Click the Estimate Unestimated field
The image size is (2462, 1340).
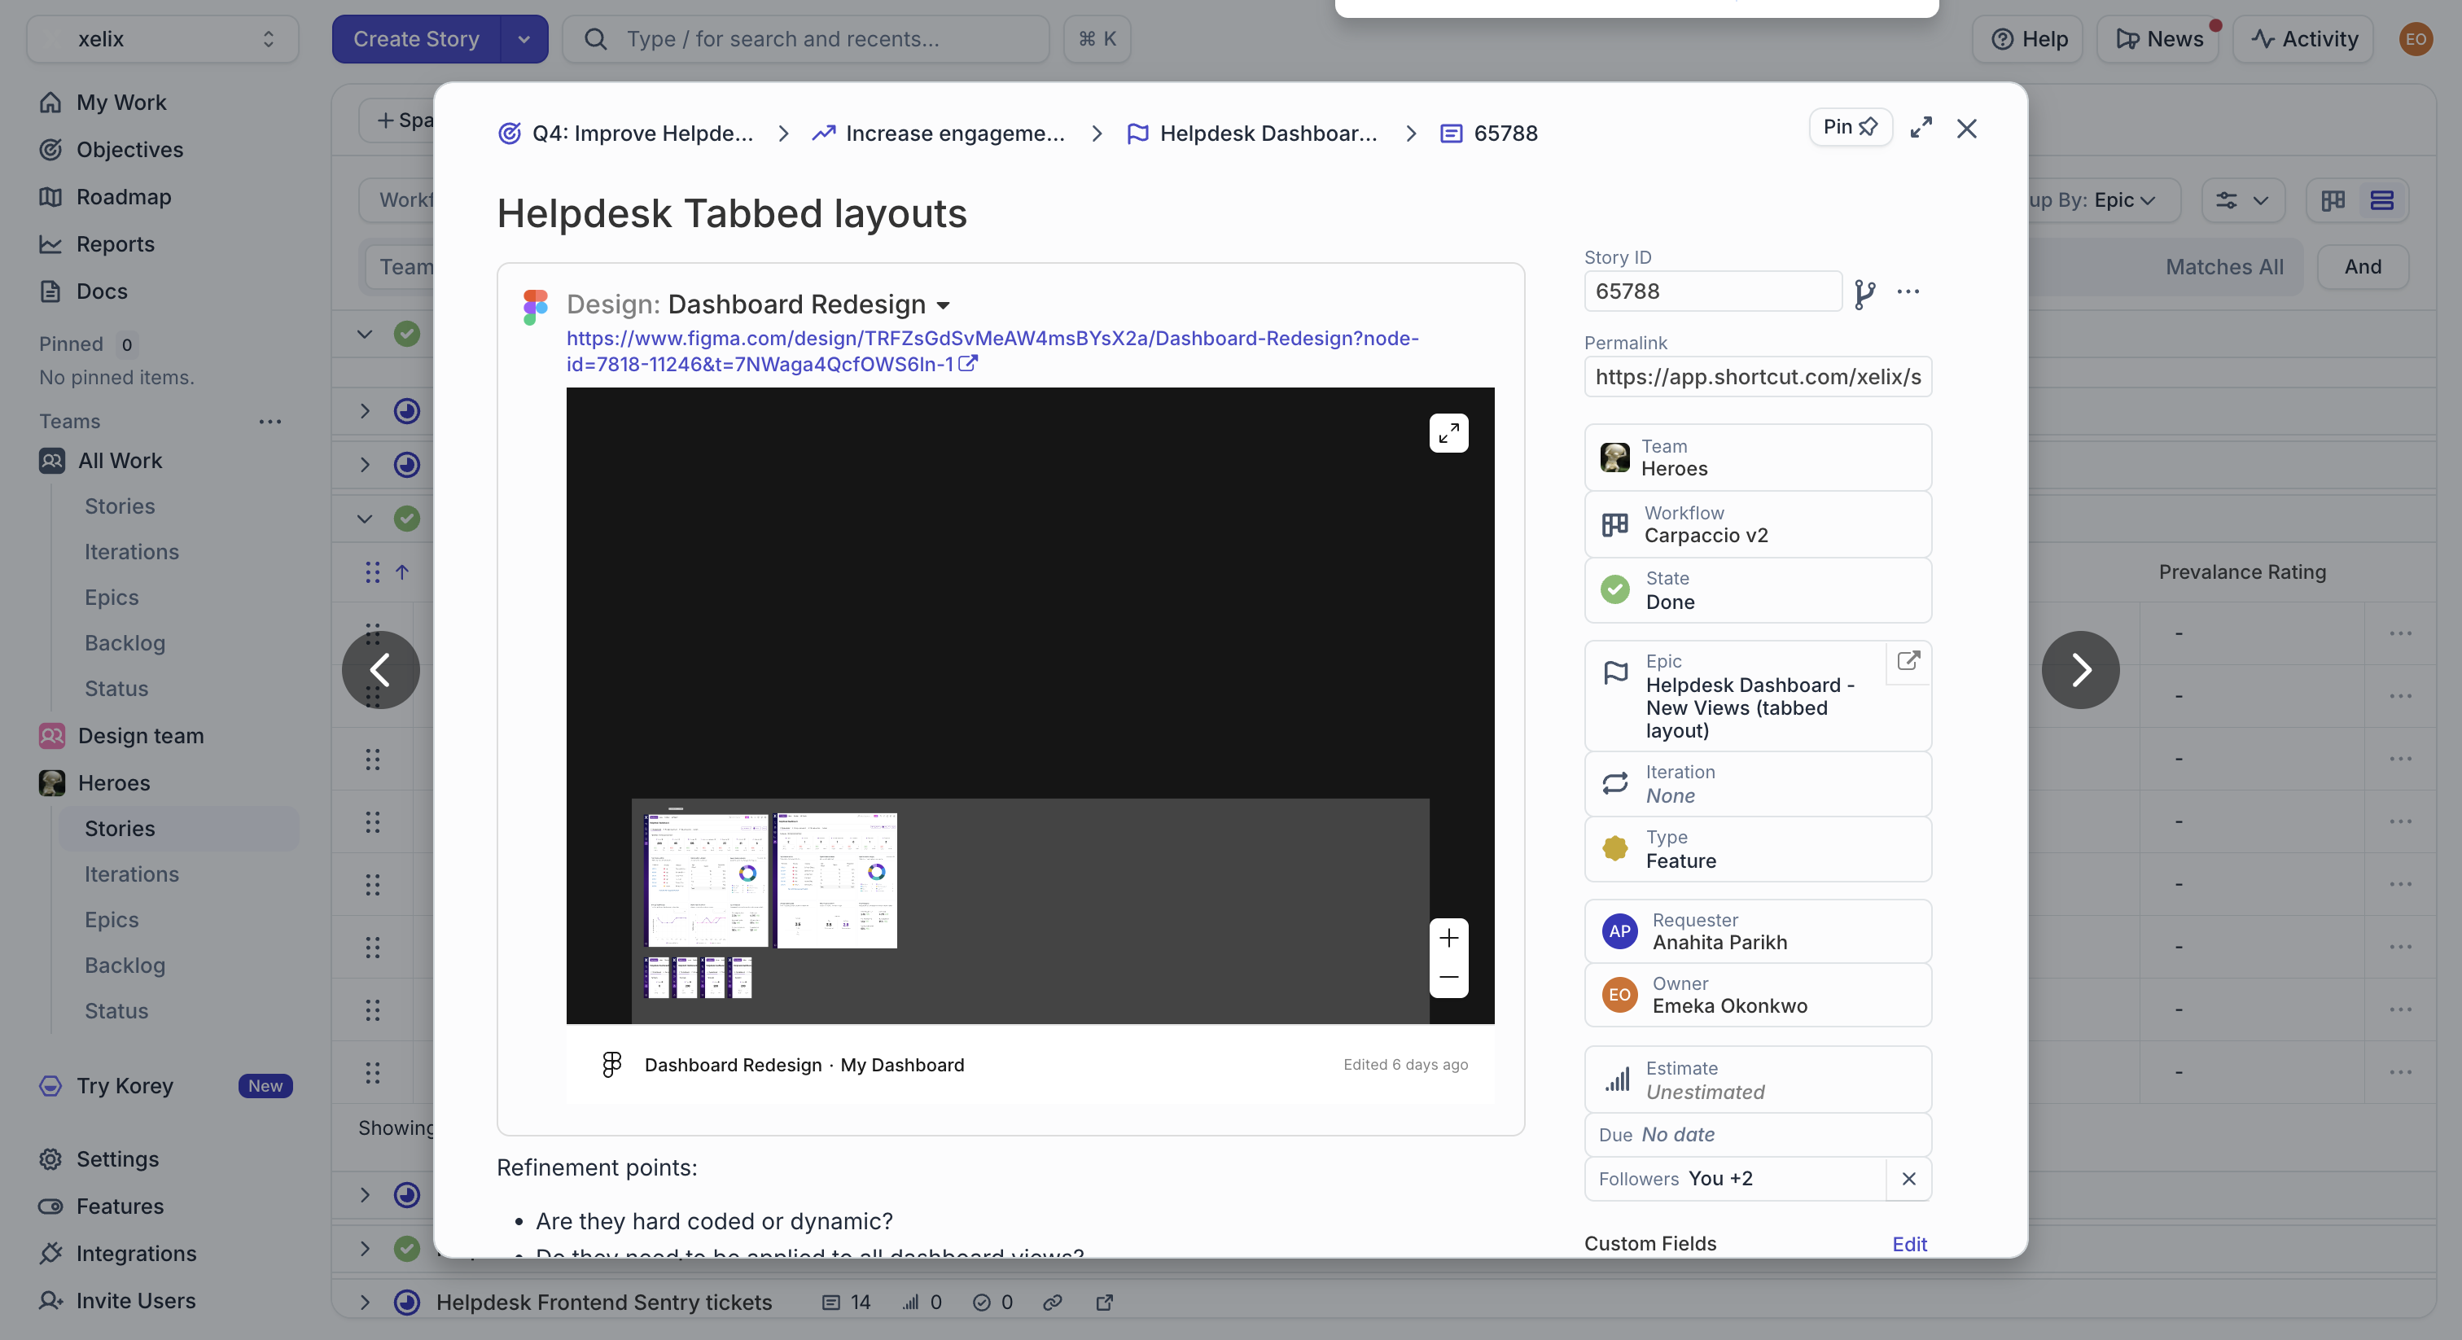(x=1757, y=1080)
